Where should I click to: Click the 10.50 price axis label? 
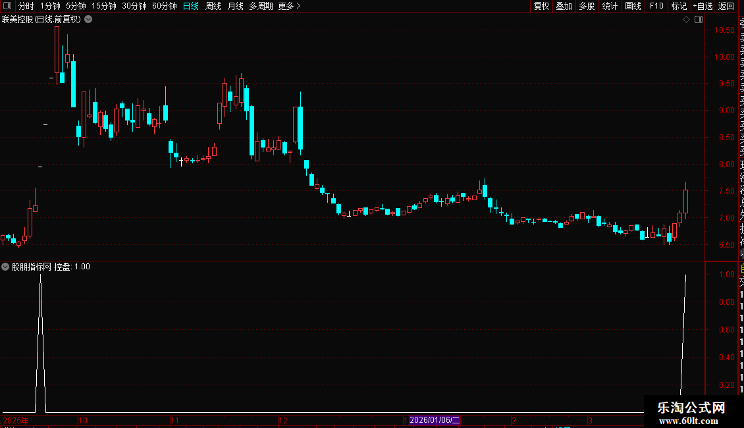coord(724,30)
